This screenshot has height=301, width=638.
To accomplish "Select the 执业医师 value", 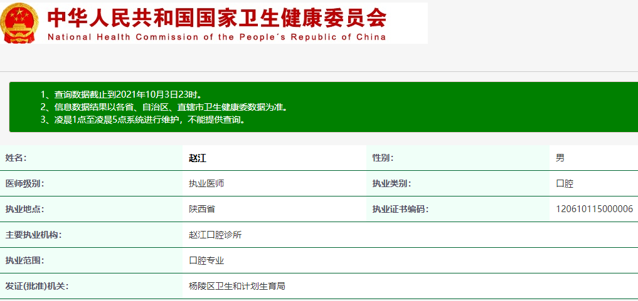I will (206, 184).
